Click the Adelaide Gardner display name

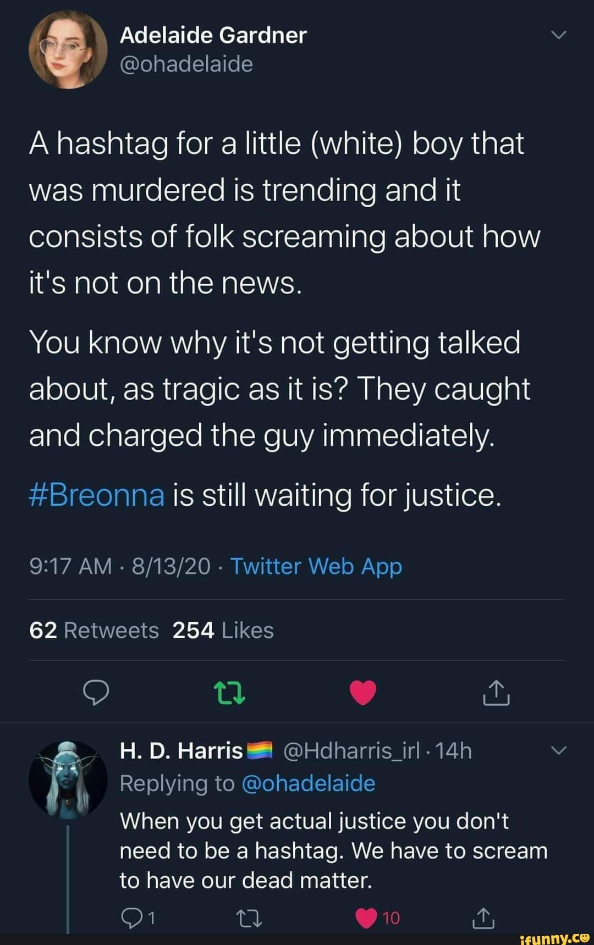(213, 35)
